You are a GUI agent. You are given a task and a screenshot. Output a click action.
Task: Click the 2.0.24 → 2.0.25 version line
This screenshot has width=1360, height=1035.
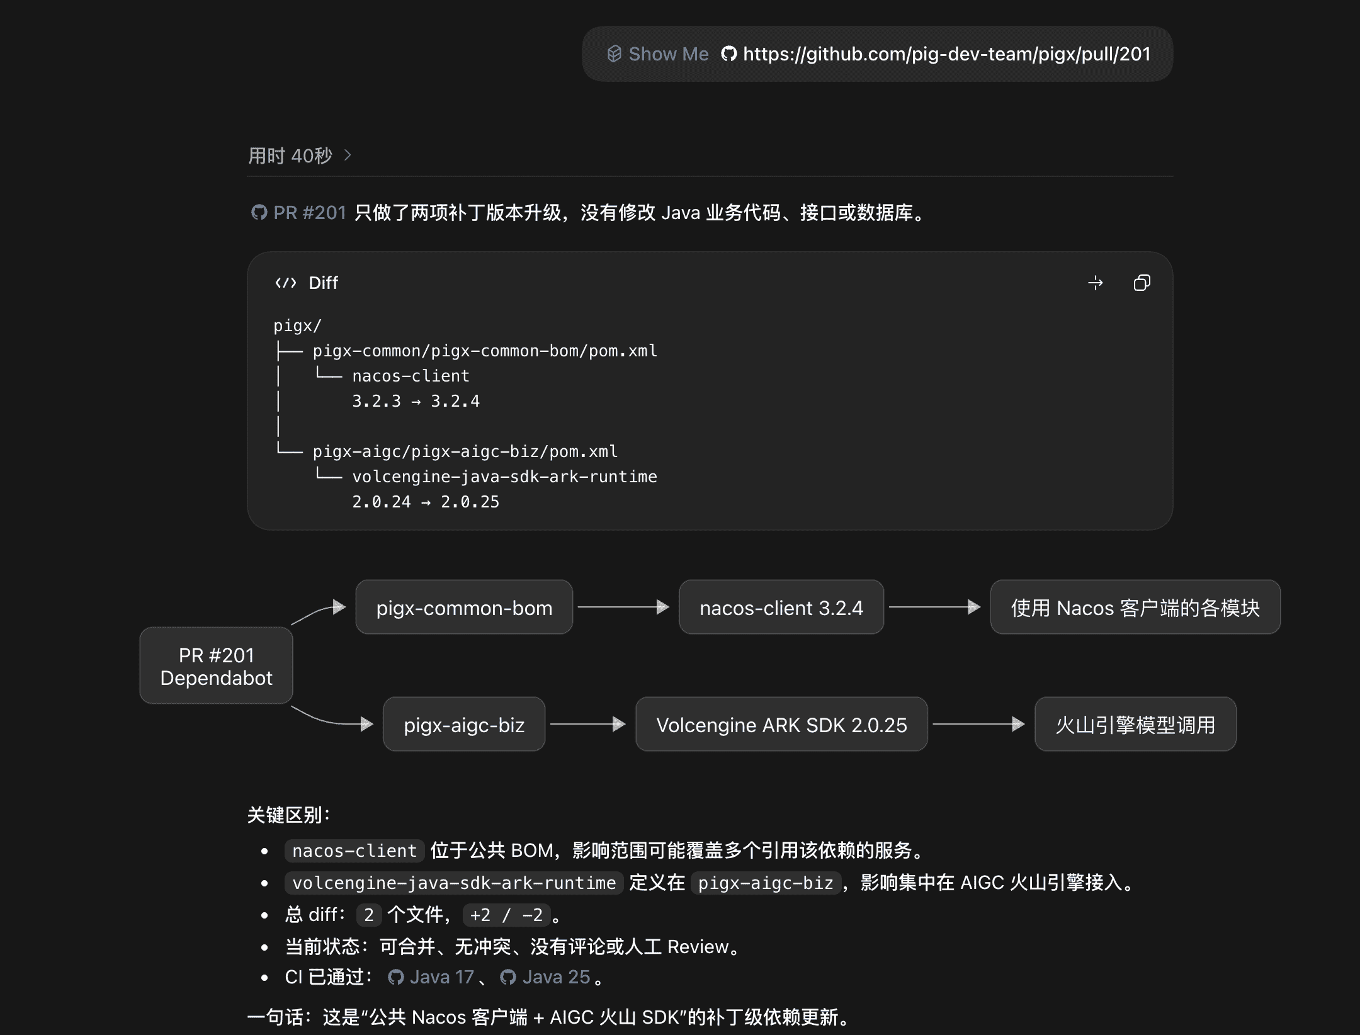coord(426,502)
